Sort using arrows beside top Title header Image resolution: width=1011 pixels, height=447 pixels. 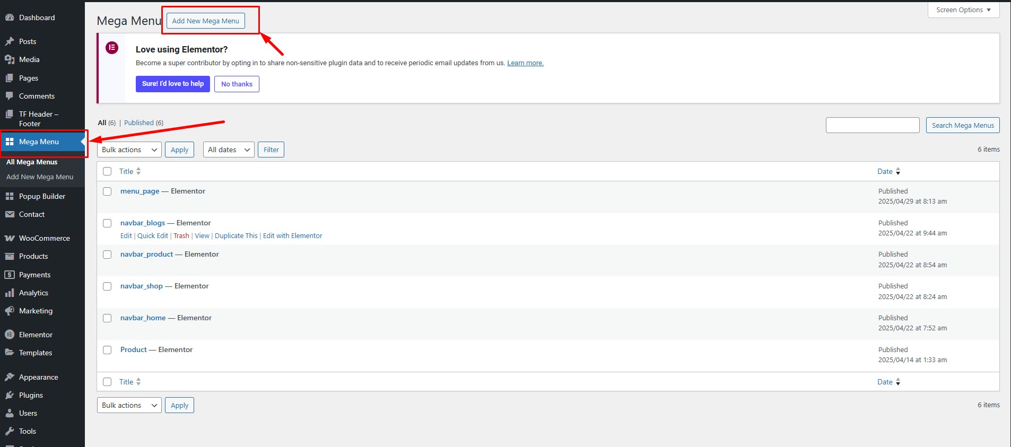138,171
